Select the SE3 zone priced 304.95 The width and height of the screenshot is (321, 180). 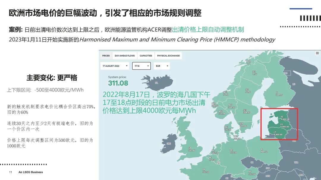click(x=246, y=111)
